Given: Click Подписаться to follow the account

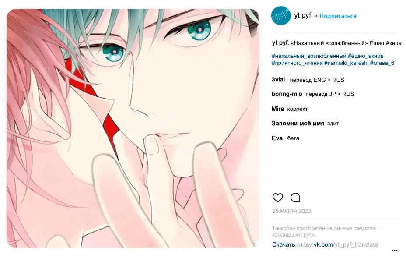Looking at the screenshot, I should (x=338, y=16).
